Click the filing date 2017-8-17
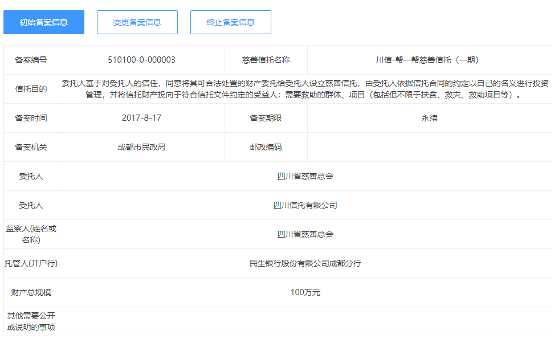Screen dimensions: 558x359 141,118
